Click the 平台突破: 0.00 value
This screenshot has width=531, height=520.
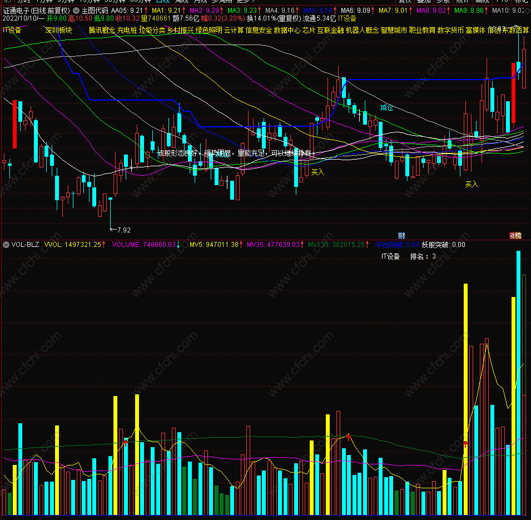pyautogui.click(x=397, y=245)
